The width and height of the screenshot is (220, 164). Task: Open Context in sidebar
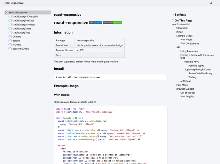pos(17,37)
